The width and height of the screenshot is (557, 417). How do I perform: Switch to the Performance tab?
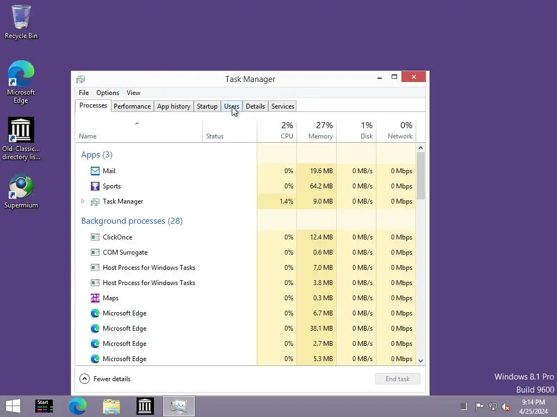coord(132,106)
